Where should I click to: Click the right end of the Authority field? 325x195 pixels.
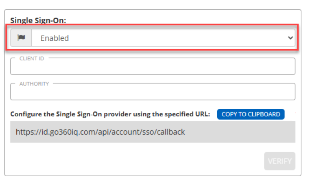tap(284, 92)
